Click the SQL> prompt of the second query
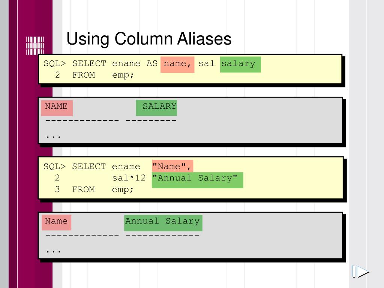Viewport: 384px width, 288px height. 54,166
